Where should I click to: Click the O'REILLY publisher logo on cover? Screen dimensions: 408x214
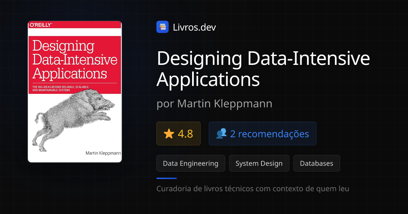(41, 25)
